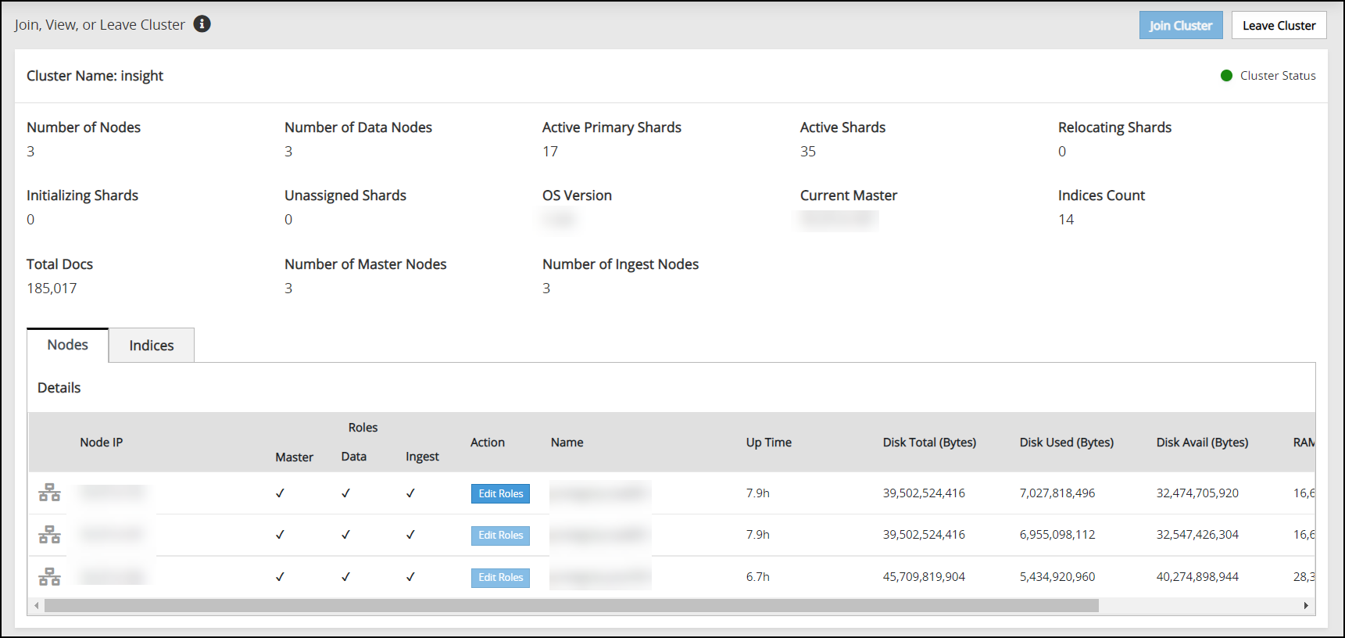Click the second row's node network icon
The image size is (1345, 638).
49,535
